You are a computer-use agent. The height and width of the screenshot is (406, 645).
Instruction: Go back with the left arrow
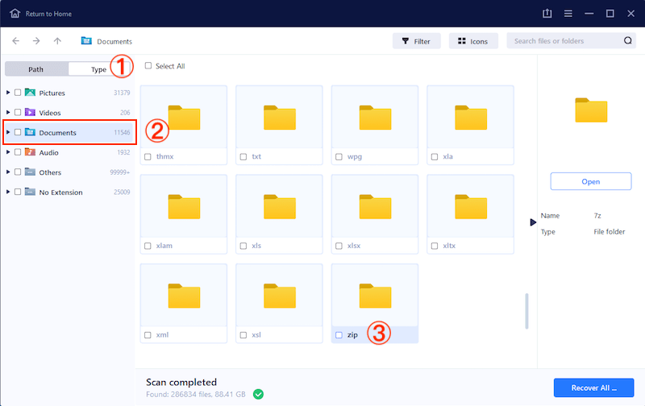[15, 41]
